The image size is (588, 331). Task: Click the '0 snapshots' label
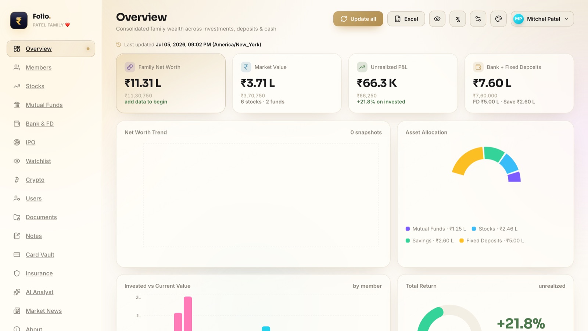point(366,132)
